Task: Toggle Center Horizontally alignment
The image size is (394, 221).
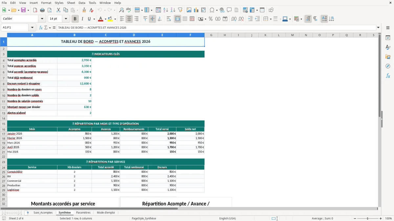Action: [129, 19]
